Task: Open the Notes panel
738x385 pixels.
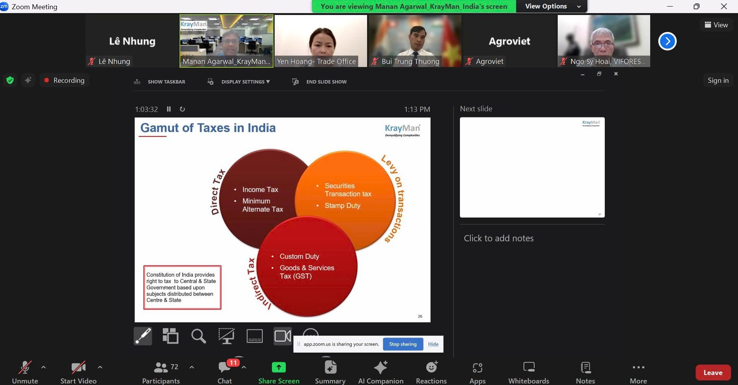Action: [585, 372]
